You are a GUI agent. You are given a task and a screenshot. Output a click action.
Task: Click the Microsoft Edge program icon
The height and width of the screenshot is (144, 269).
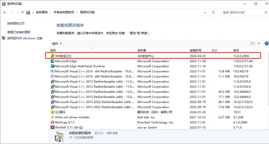52,61
